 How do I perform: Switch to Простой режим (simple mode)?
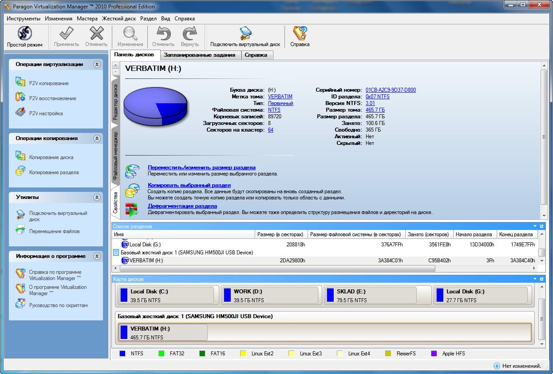(x=25, y=36)
